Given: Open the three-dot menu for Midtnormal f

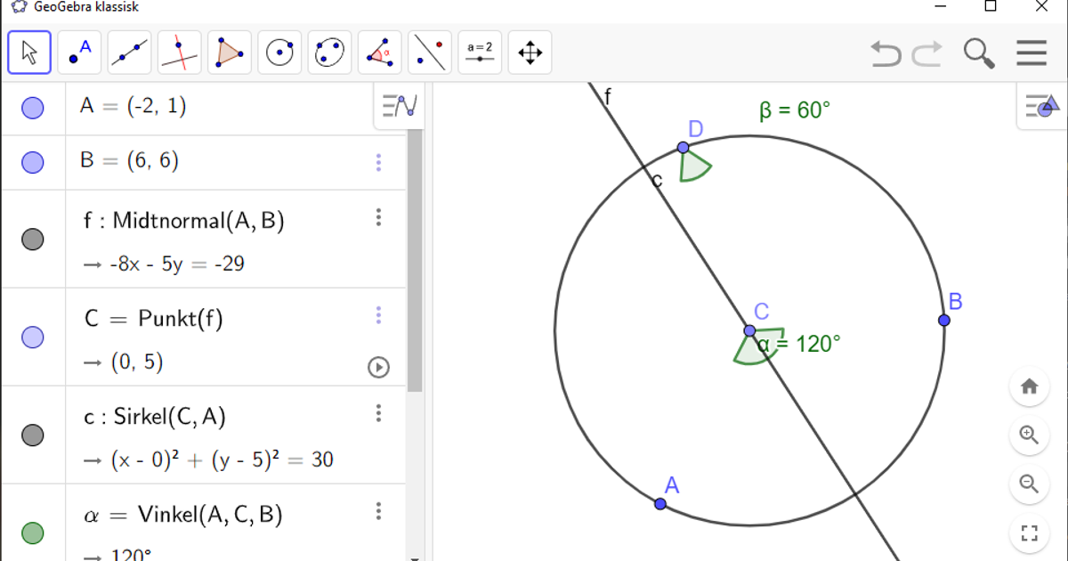Looking at the screenshot, I should 378,216.
